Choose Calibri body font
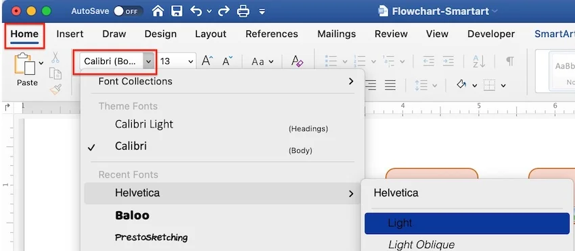 tap(223, 146)
